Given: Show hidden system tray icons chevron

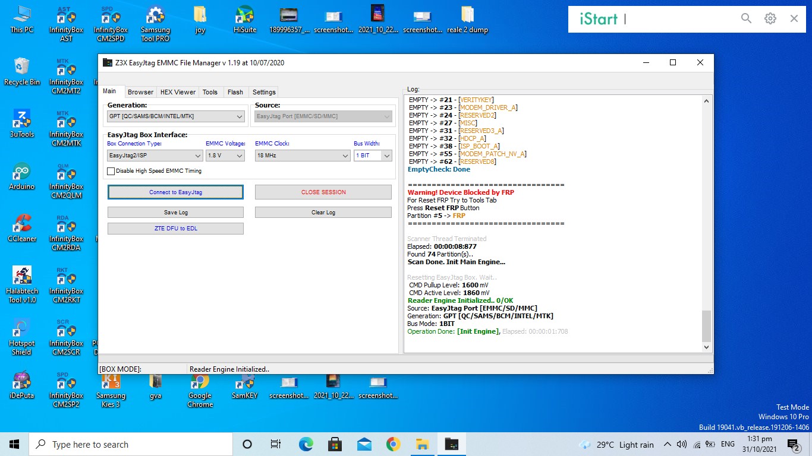Looking at the screenshot, I should click(668, 444).
